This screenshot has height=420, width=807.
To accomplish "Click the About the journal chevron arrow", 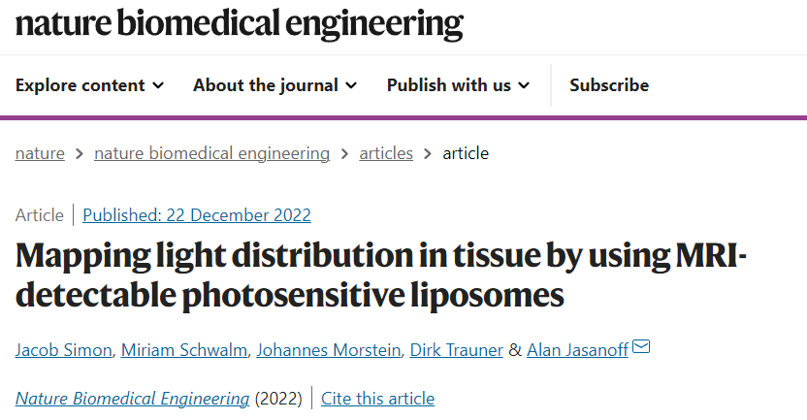I will coord(351,85).
